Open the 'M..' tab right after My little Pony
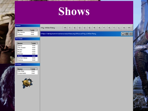 coord(66,28)
